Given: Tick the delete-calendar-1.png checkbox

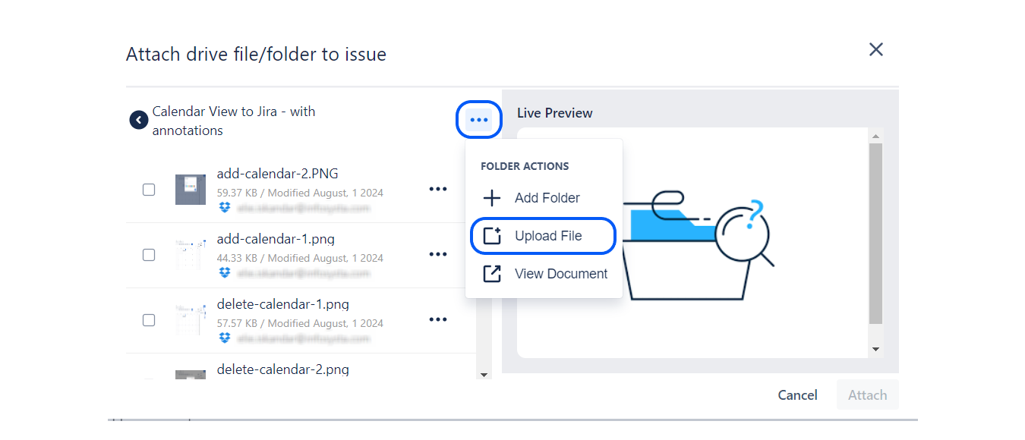Looking at the screenshot, I should pos(149,320).
